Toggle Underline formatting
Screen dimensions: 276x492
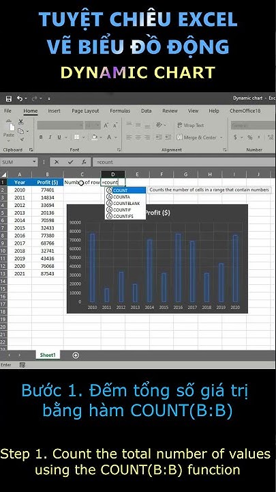pyautogui.click(x=59, y=137)
